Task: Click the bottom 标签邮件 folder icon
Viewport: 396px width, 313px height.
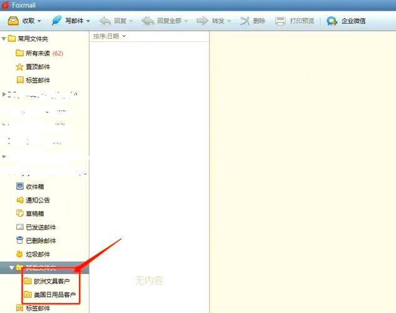Action: click(19, 308)
